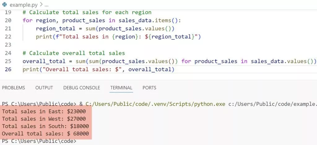Click line number 26 in the gutter

[x=8, y=69]
